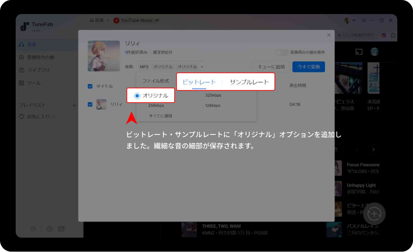This screenshot has width=413, height=252.
Task: Click the 今すぐ変換 convert button
Action: pyautogui.click(x=308, y=66)
